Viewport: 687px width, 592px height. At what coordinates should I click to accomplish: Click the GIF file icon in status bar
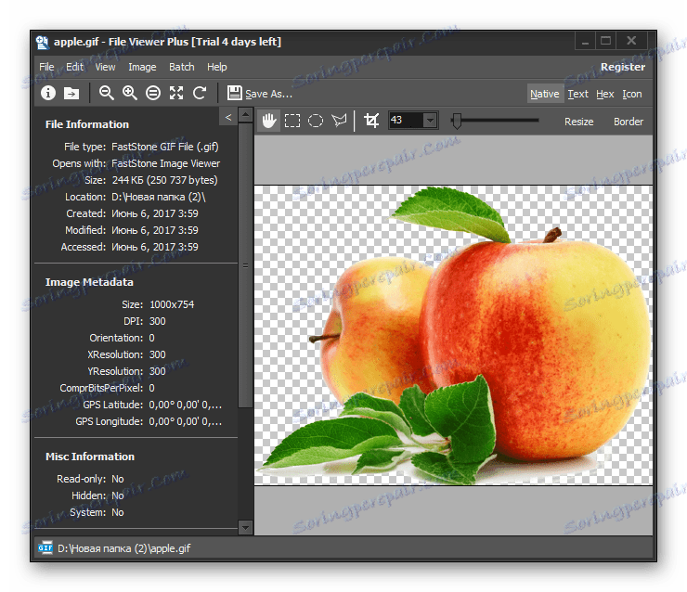point(45,547)
